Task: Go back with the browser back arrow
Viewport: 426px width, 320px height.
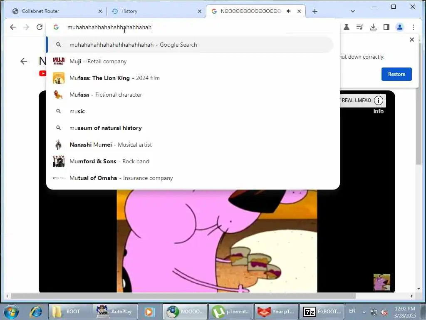Action: coord(13,27)
